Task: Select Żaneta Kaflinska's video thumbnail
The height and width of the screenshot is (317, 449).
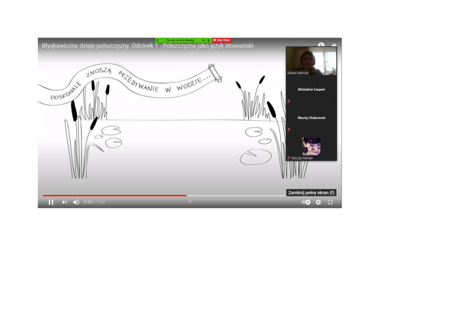Action: pos(311,61)
